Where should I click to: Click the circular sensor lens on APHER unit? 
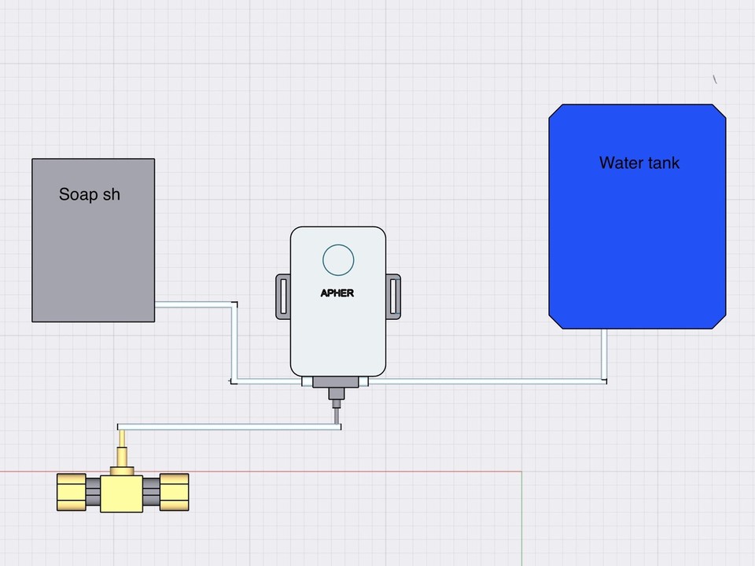tap(338, 259)
